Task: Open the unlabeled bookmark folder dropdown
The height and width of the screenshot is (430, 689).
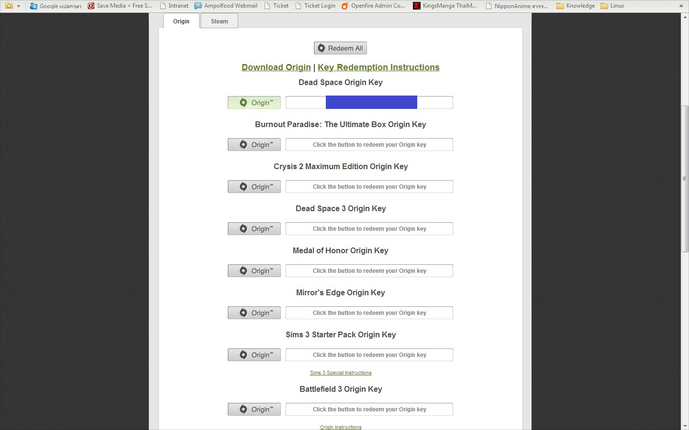Action: (12, 6)
